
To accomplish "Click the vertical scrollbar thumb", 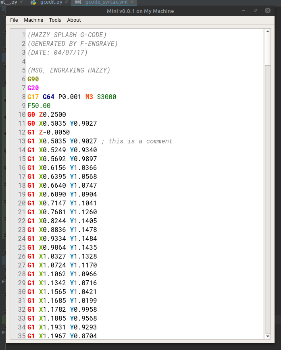I will pos(268,50).
